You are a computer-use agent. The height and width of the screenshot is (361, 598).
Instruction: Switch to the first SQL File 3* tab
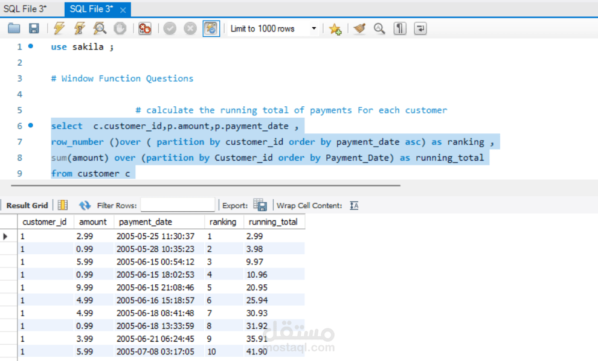pos(25,9)
